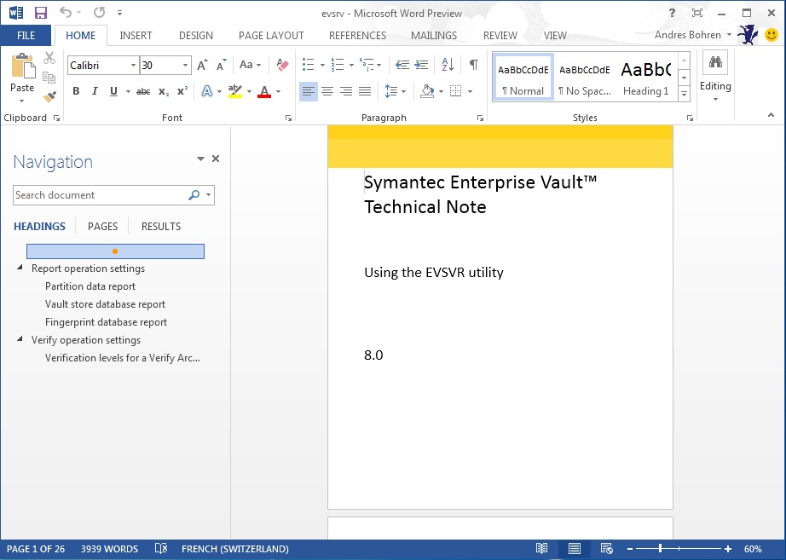Open the Change Case dropdown

click(250, 65)
